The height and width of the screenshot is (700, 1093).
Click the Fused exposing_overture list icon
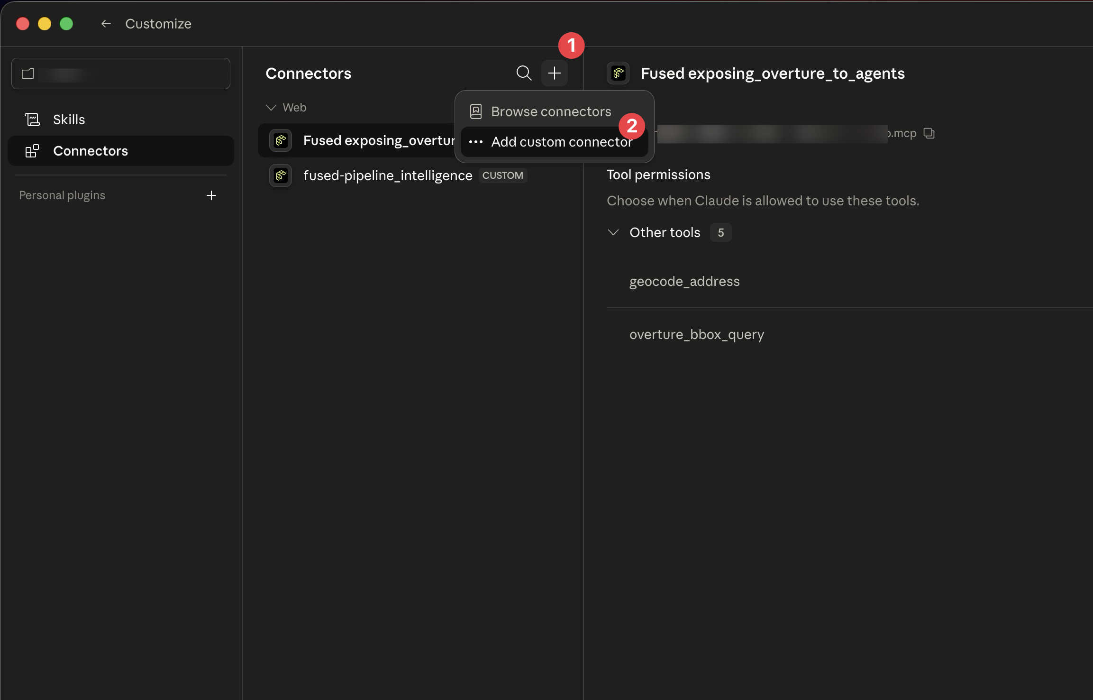pyautogui.click(x=281, y=140)
